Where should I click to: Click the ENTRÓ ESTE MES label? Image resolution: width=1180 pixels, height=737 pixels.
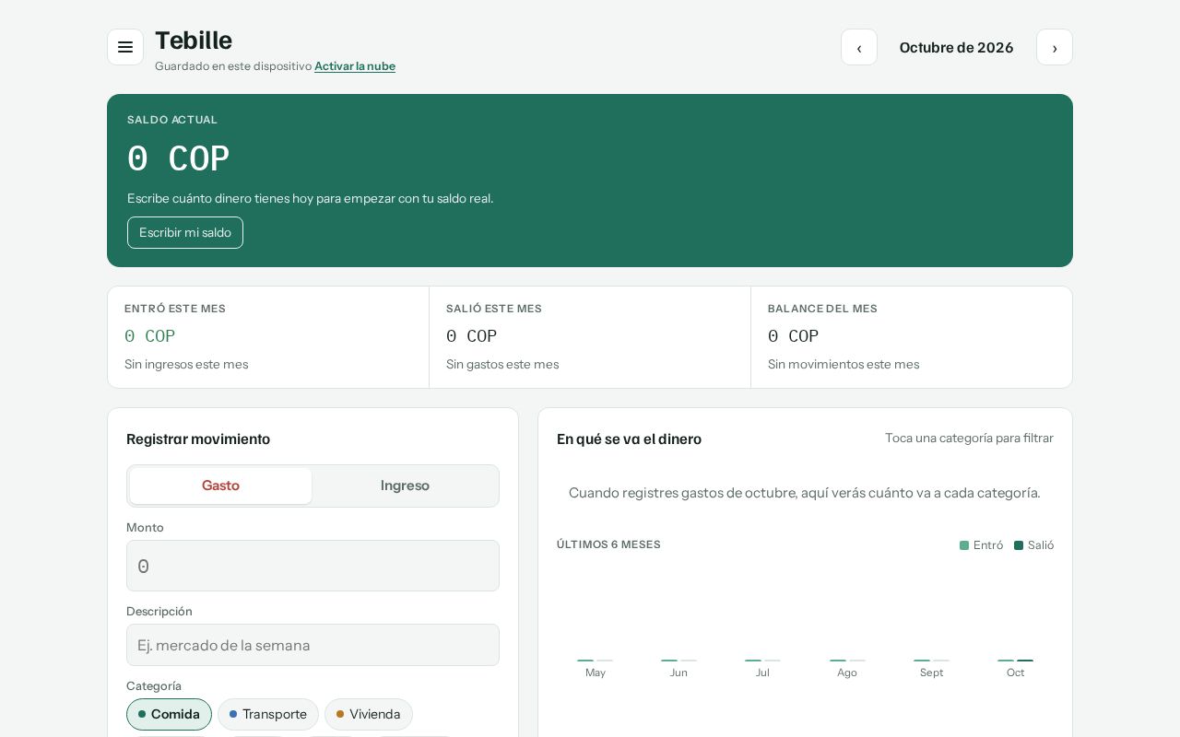click(175, 309)
